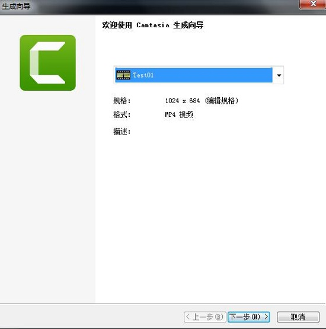The height and width of the screenshot is (329, 326).
Task: Close the 生成向导 dialog window
Action: [x=313, y=4]
